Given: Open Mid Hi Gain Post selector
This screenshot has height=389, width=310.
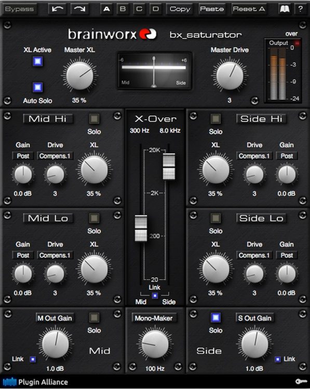Looking at the screenshot, I should 23,156.
